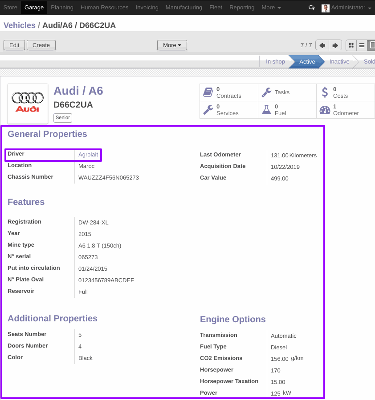Viewport: 375px width, 400px height.
Task: Switch to form view icon
Action: tap(372, 45)
